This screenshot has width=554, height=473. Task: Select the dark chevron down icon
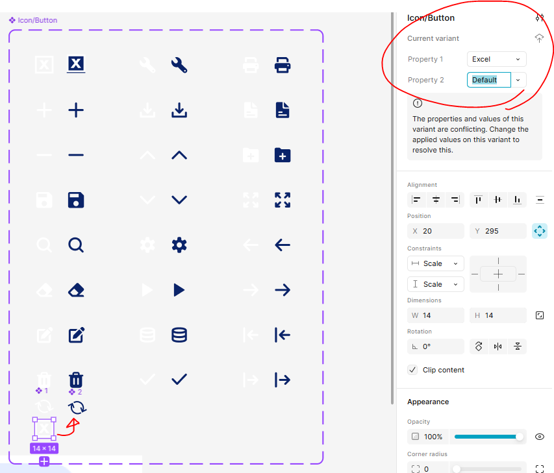point(179,200)
